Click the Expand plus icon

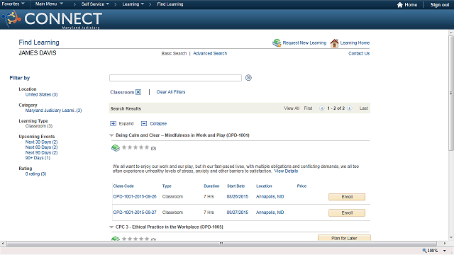pyautogui.click(x=113, y=124)
